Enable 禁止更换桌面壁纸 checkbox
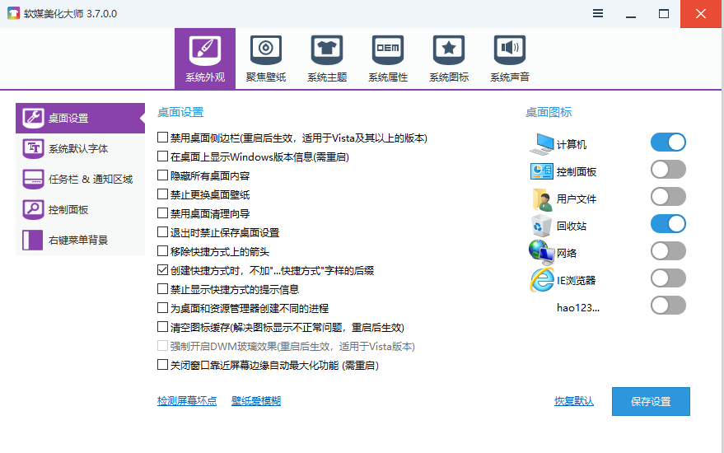724x453 pixels. (162, 194)
